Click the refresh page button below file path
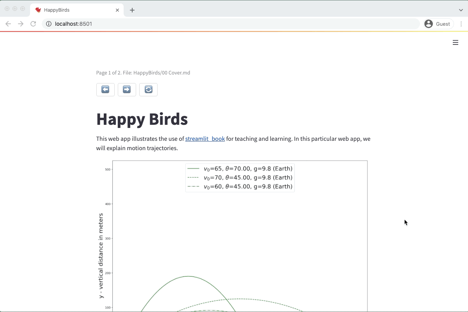The height and width of the screenshot is (312, 468). pos(148,90)
